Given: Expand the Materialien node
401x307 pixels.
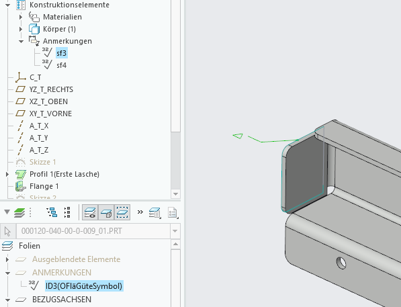Looking at the screenshot, I should click(x=21, y=17).
